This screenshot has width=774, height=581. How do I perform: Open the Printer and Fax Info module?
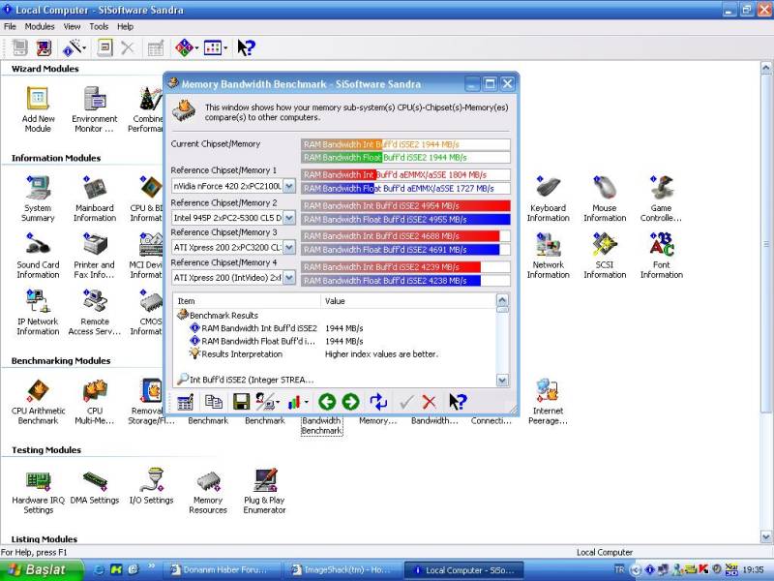pos(94,256)
